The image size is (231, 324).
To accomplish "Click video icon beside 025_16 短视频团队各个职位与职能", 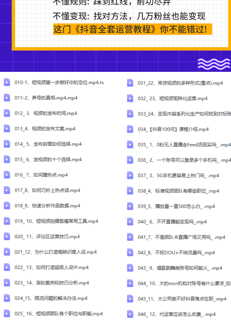I will click(x=7, y=314).
